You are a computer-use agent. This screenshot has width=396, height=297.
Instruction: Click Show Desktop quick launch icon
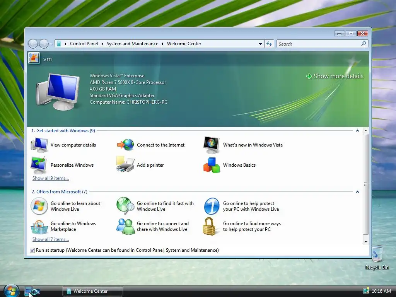(x=28, y=291)
